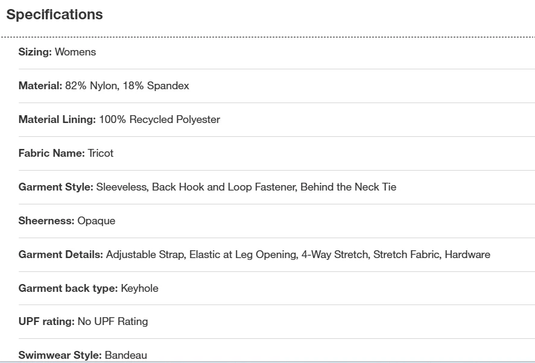The width and height of the screenshot is (535, 363).
Task: Click the Fabric Name label
Action: (x=51, y=153)
